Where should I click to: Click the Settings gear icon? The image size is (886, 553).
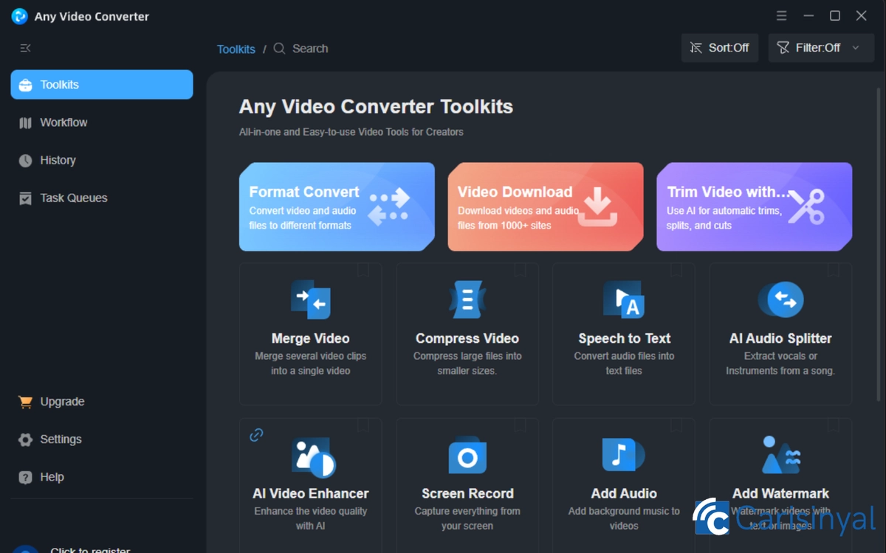click(x=26, y=439)
